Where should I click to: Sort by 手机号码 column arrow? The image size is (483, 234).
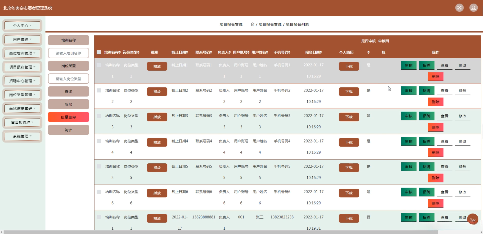[x=290, y=52]
